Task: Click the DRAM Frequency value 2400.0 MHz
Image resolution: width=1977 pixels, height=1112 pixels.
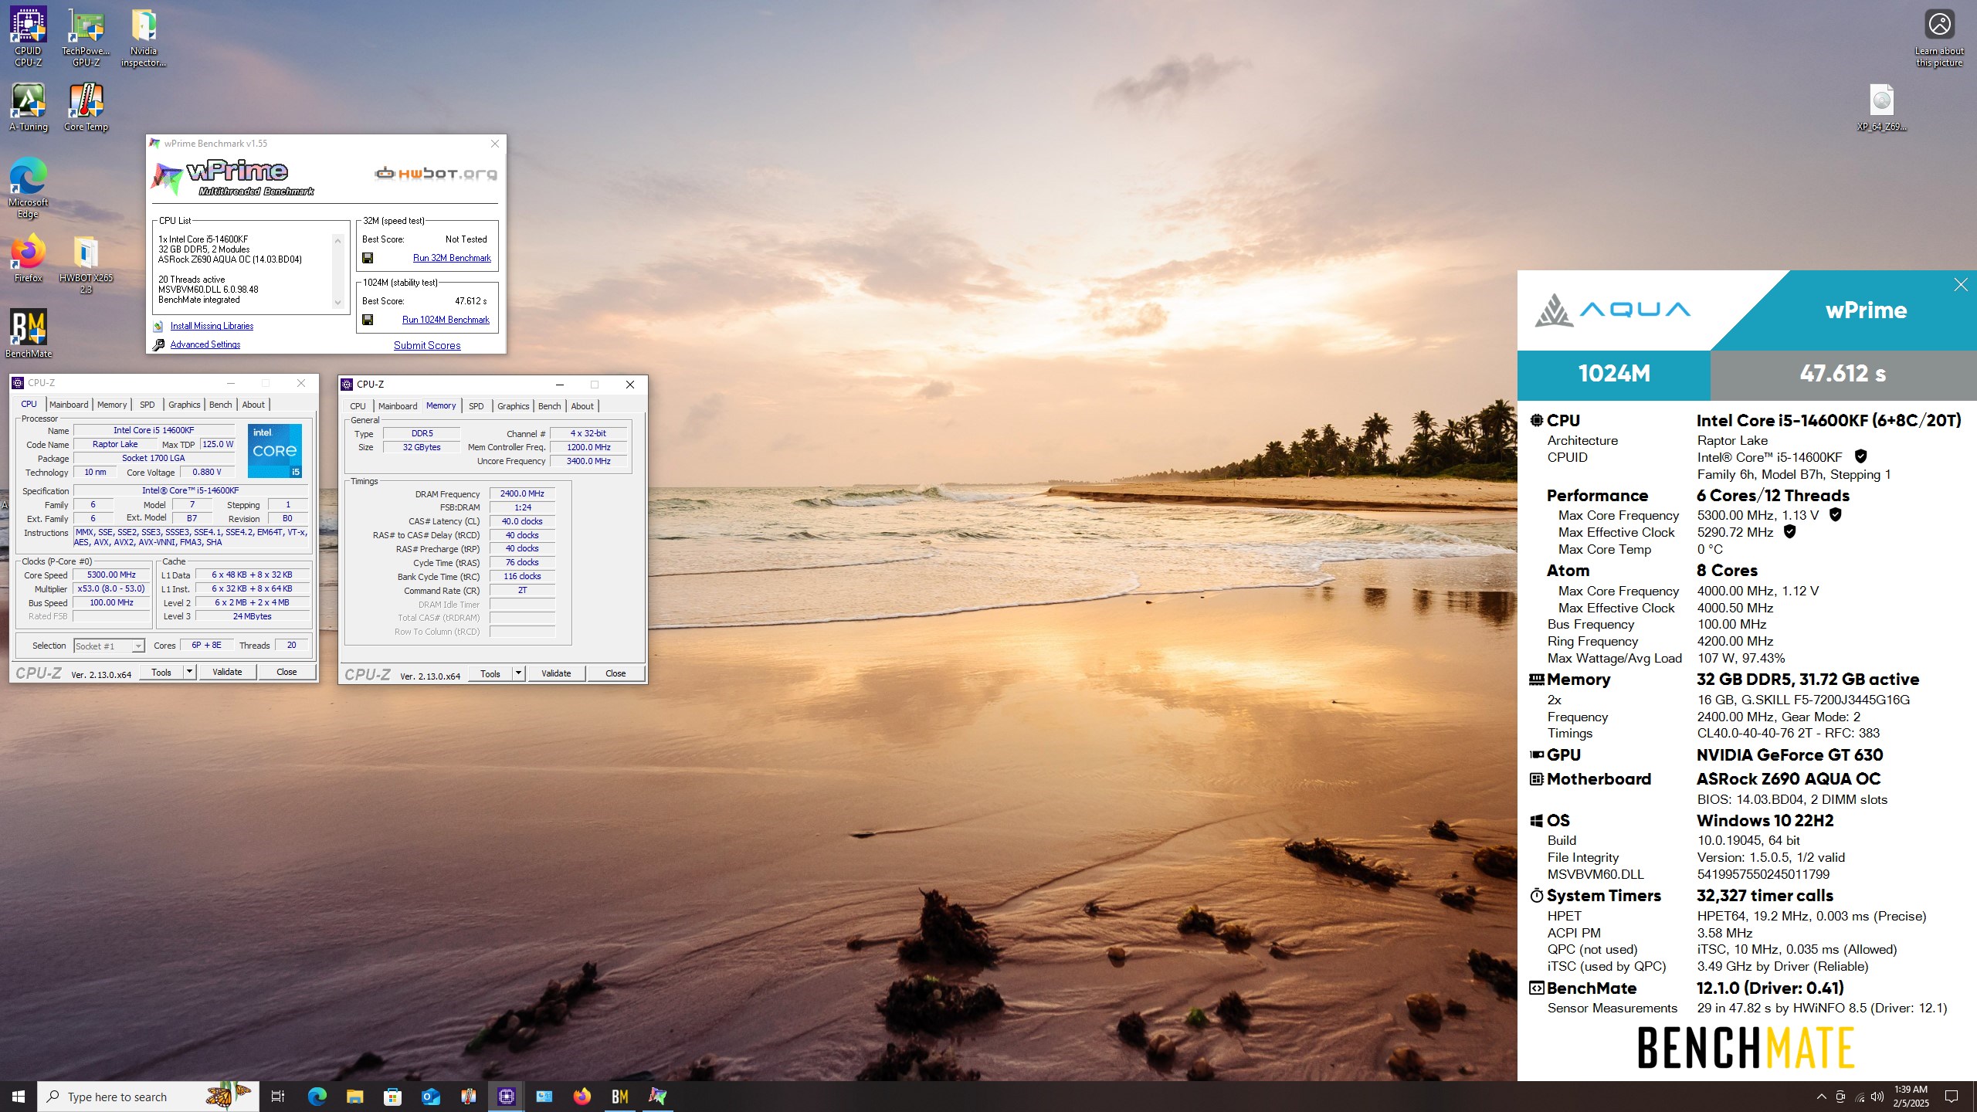Action: click(522, 493)
